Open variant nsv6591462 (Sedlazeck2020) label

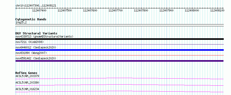point(36,58)
